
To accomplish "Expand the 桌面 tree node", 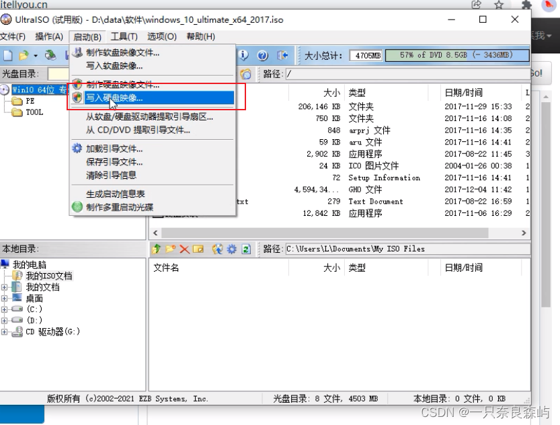I will click(x=4, y=298).
